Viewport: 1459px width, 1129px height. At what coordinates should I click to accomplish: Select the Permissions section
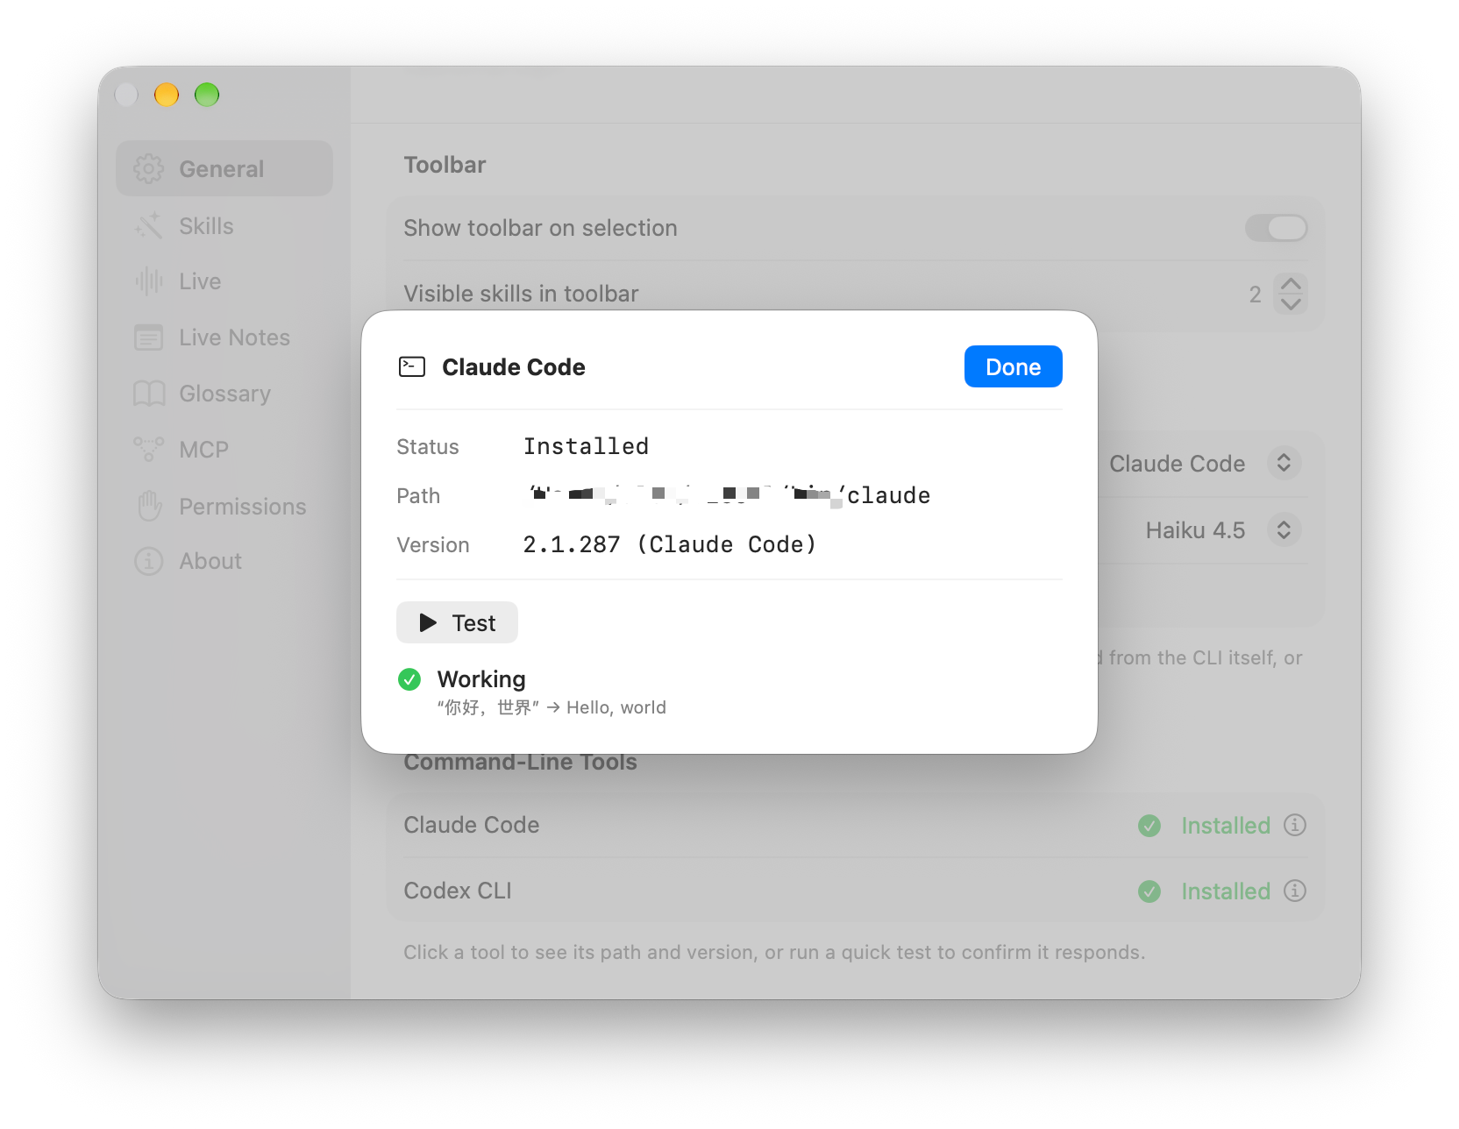click(x=224, y=506)
